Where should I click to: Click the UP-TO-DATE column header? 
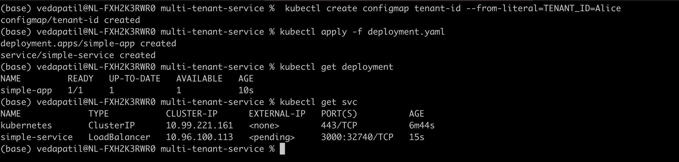point(134,78)
